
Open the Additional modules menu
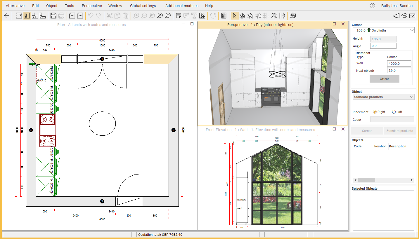click(182, 6)
